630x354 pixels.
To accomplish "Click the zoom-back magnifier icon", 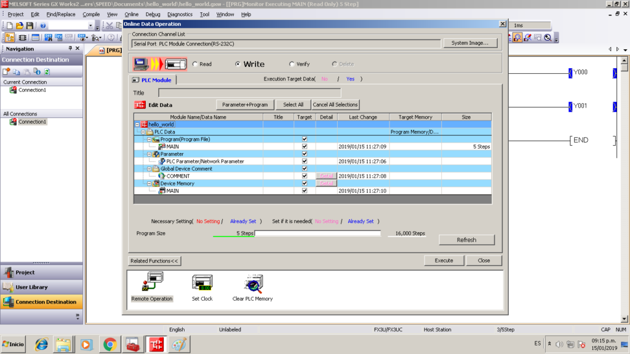I will [548, 37].
